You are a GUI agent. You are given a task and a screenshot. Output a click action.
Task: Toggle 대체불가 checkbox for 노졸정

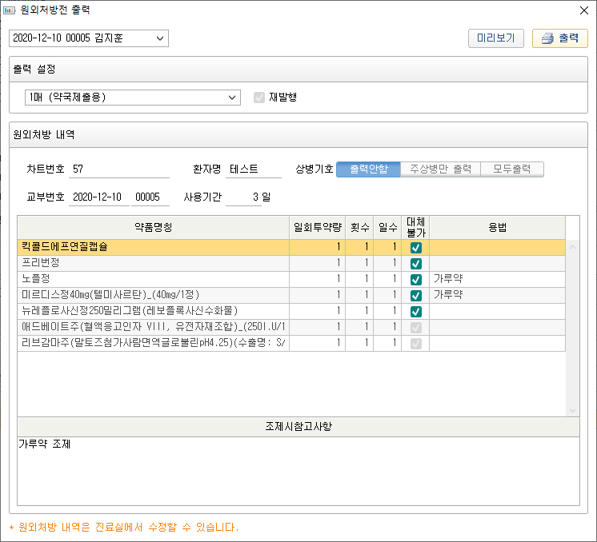tap(415, 280)
